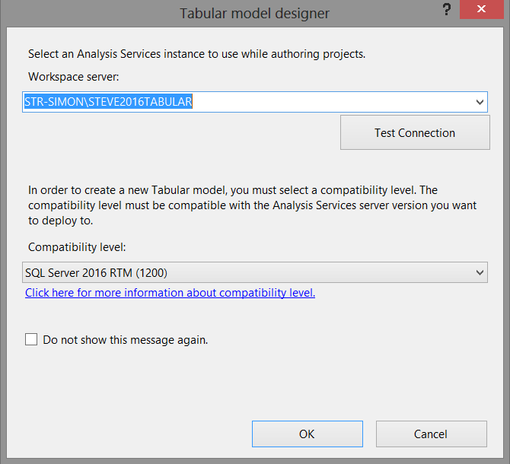
Task: Click the paragraph explaining compatibility level requirements
Action: tap(232, 205)
